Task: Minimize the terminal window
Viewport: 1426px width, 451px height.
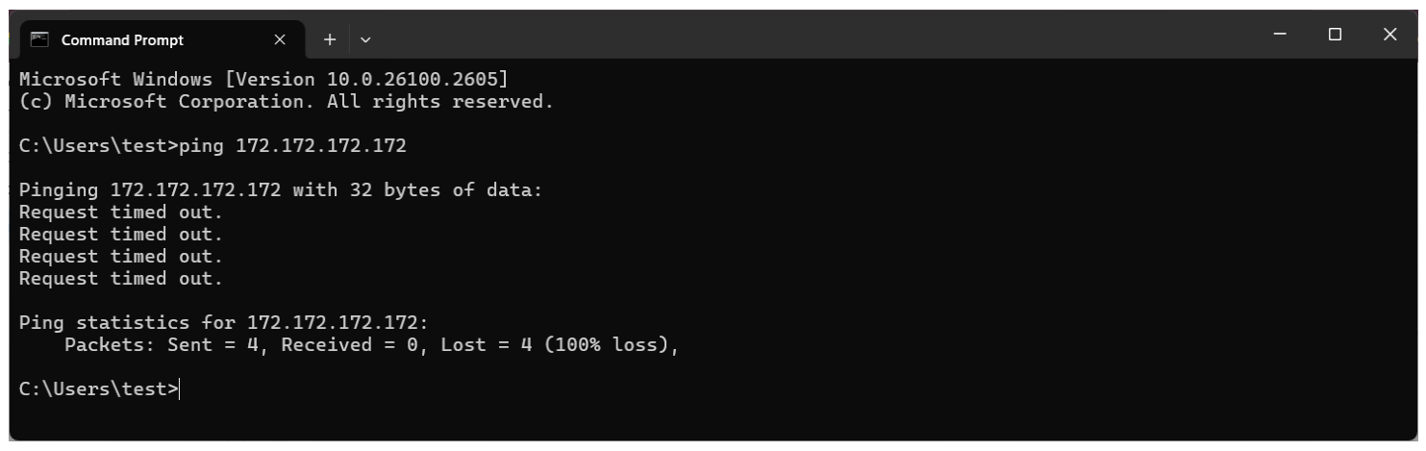Action: click(x=1280, y=34)
